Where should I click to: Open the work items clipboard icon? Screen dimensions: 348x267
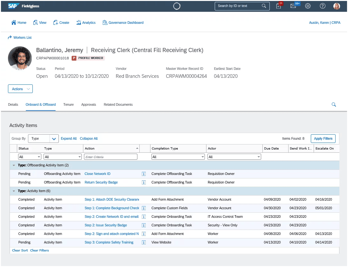point(279,6)
